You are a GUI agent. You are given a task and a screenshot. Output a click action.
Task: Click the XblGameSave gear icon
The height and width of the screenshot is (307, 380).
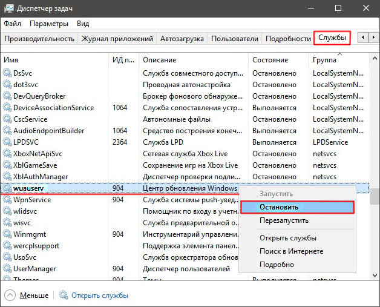(7, 165)
